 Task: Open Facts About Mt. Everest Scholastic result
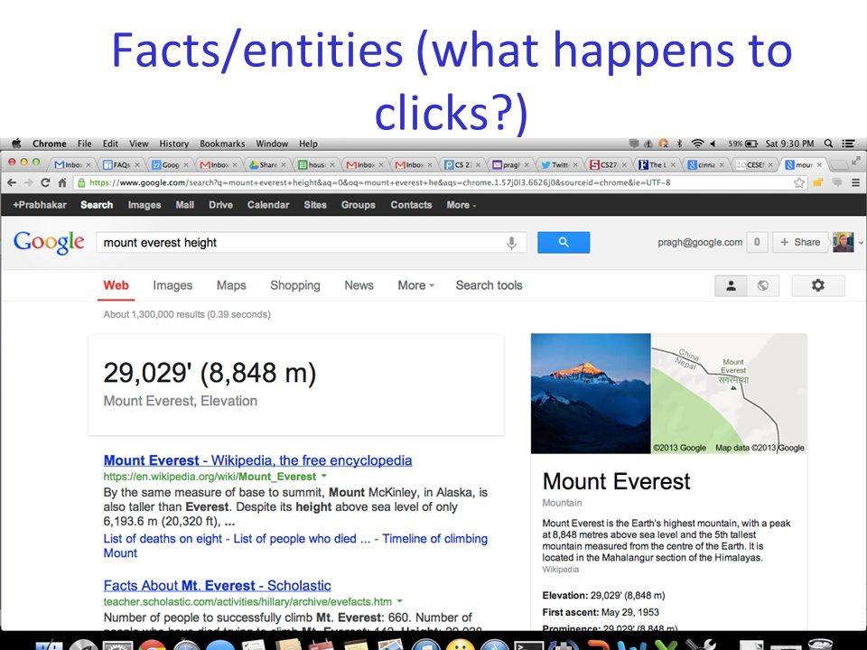point(218,585)
